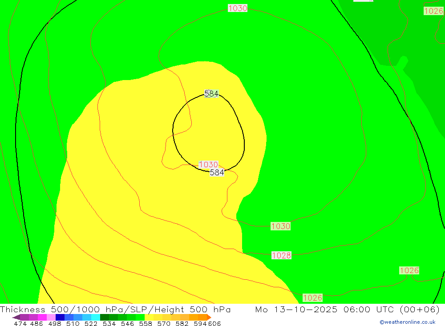Image resolution: width=445 pixels, height=326 pixels.
Task: Select legend value 546
Action: 127,323
